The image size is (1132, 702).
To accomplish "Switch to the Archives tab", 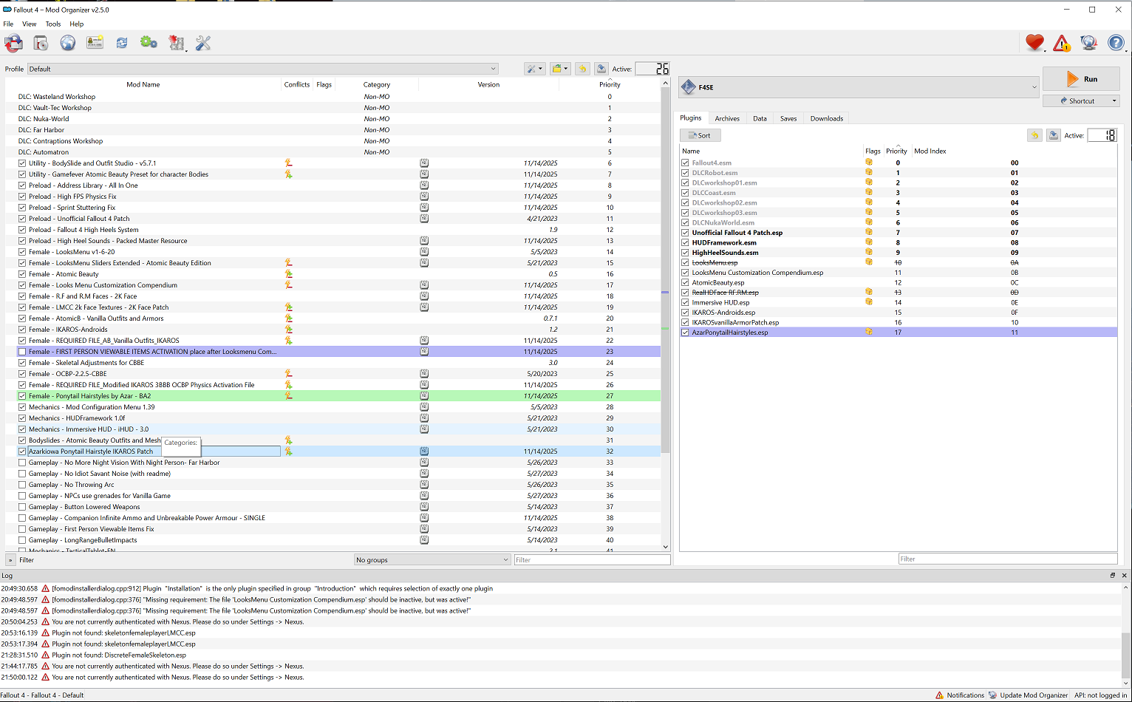I will [x=727, y=118].
